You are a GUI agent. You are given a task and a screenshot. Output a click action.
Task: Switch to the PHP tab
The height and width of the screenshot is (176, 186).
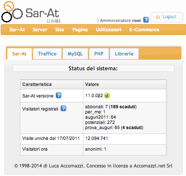99,54
